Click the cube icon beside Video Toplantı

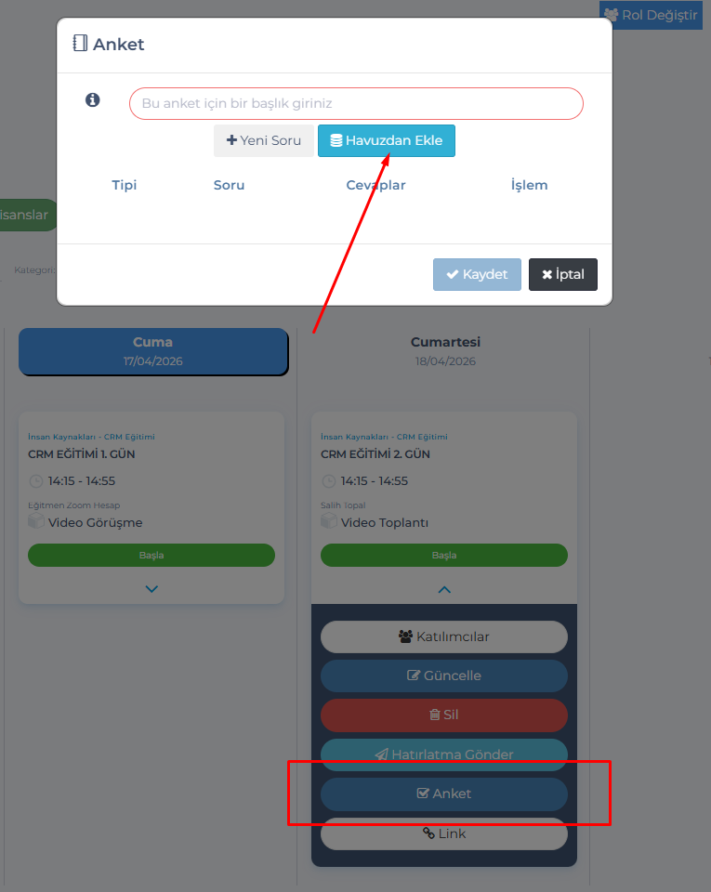(329, 520)
